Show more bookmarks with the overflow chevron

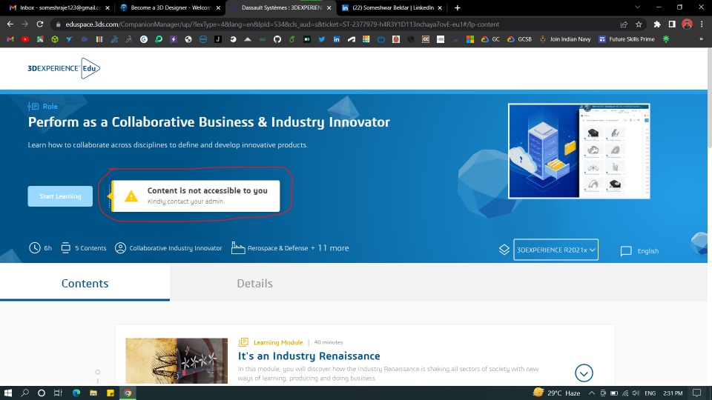pos(701,39)
